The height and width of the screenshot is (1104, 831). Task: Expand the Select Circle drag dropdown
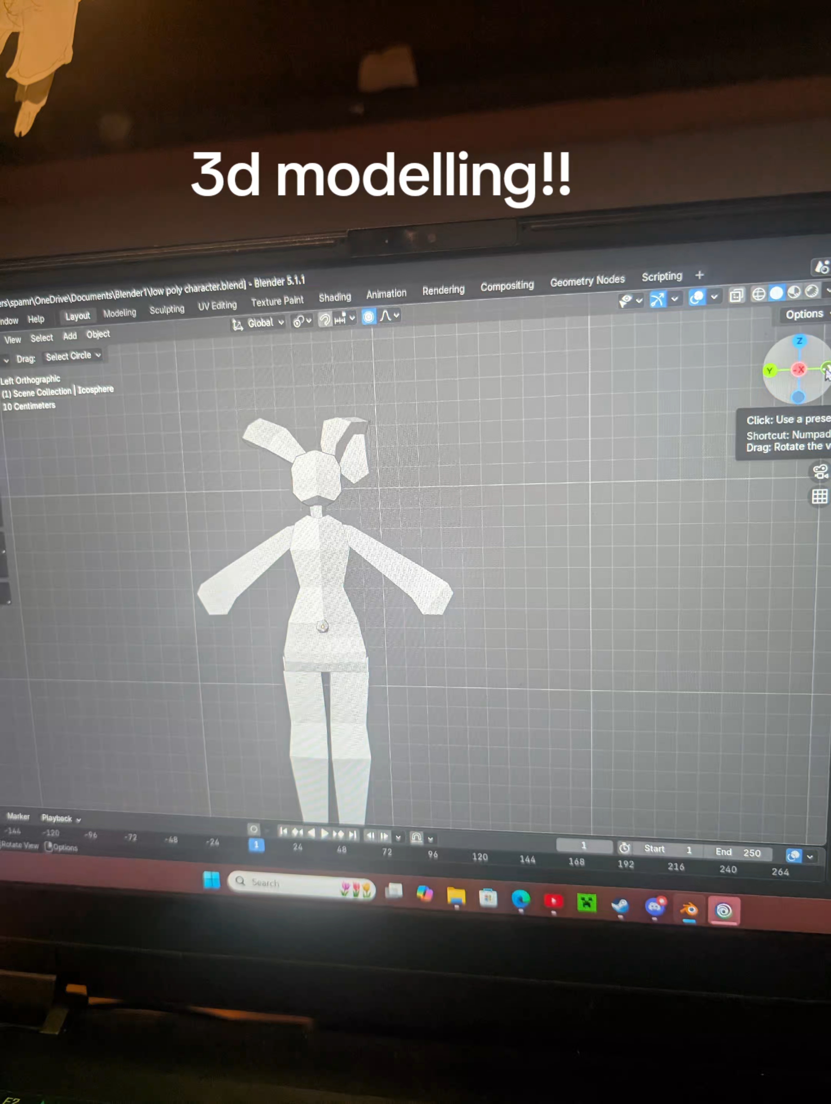click(73, 356)
